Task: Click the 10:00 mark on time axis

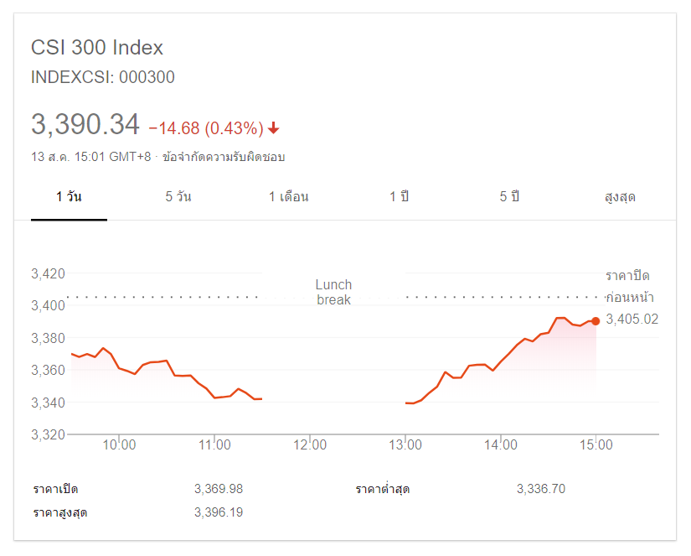Action: (x=120, y=445)
